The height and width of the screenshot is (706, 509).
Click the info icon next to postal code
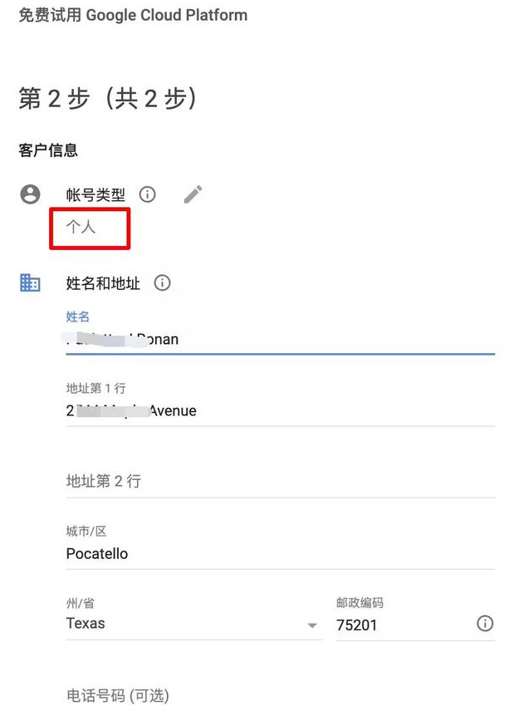coord(485,624)
